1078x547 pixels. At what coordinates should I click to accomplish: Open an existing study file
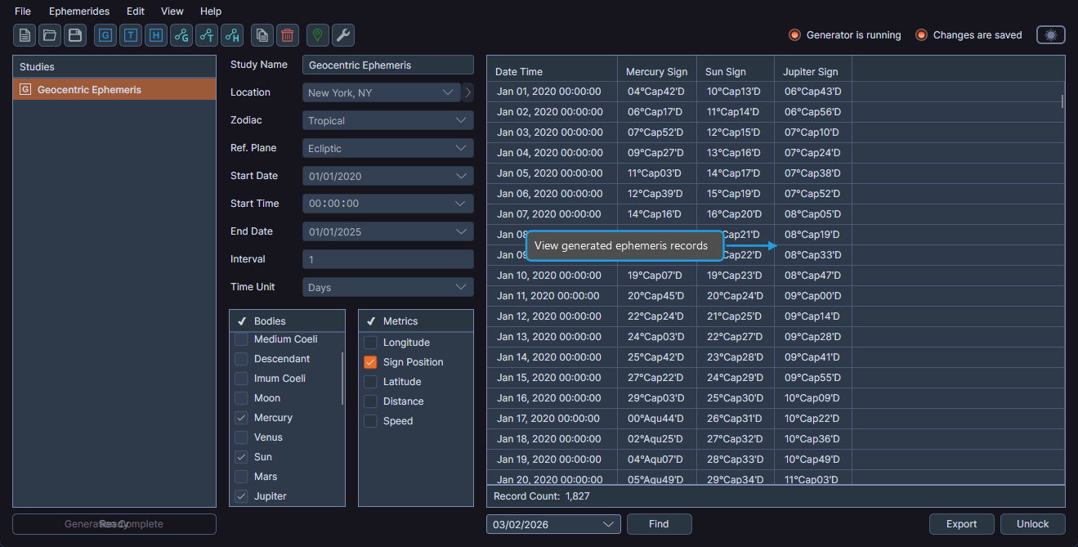tap(49, 35)
